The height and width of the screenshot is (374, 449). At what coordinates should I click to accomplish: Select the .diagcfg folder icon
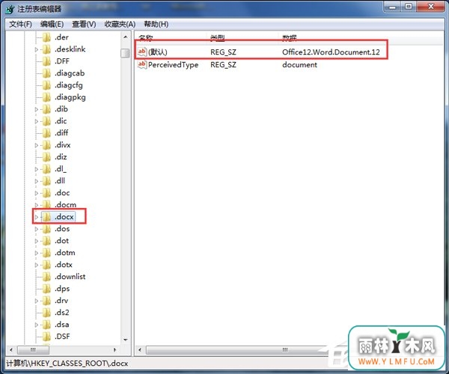pyautogui.click(x=46, y=85)
